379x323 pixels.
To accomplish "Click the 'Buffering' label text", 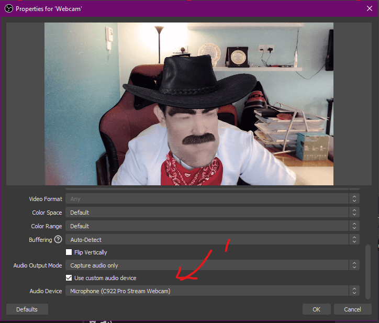I will (40, 240).
